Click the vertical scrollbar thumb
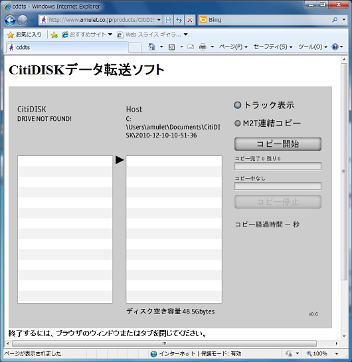Screen dimensions: 352x362 tap(344, 172)
